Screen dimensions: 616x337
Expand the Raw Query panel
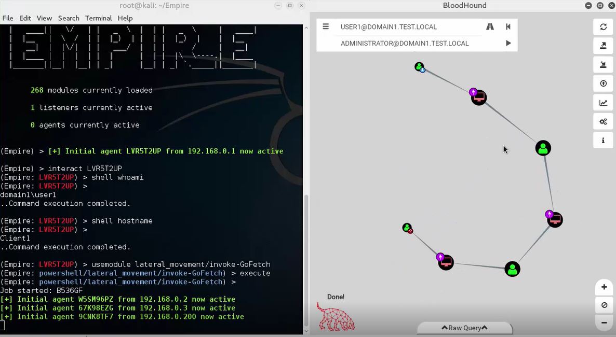click(x=464, y=328)
